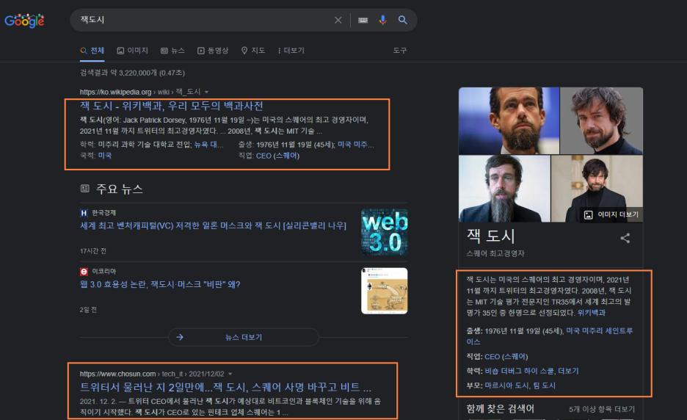Click the 잭 도시 knowledge panel title
Viewport: 687px width, 420px height.
coord(491,236)
